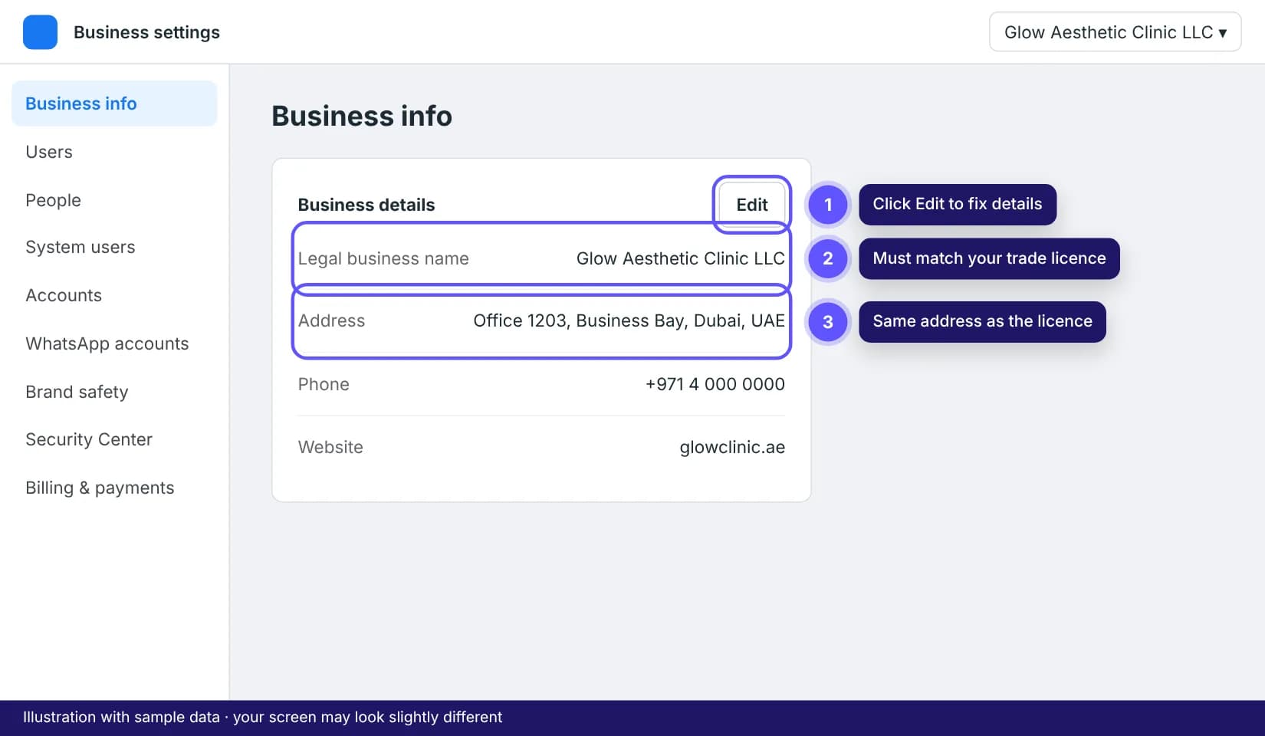
Task: Open Security Center
Action: pyautogui.click(x=89, y=439)
